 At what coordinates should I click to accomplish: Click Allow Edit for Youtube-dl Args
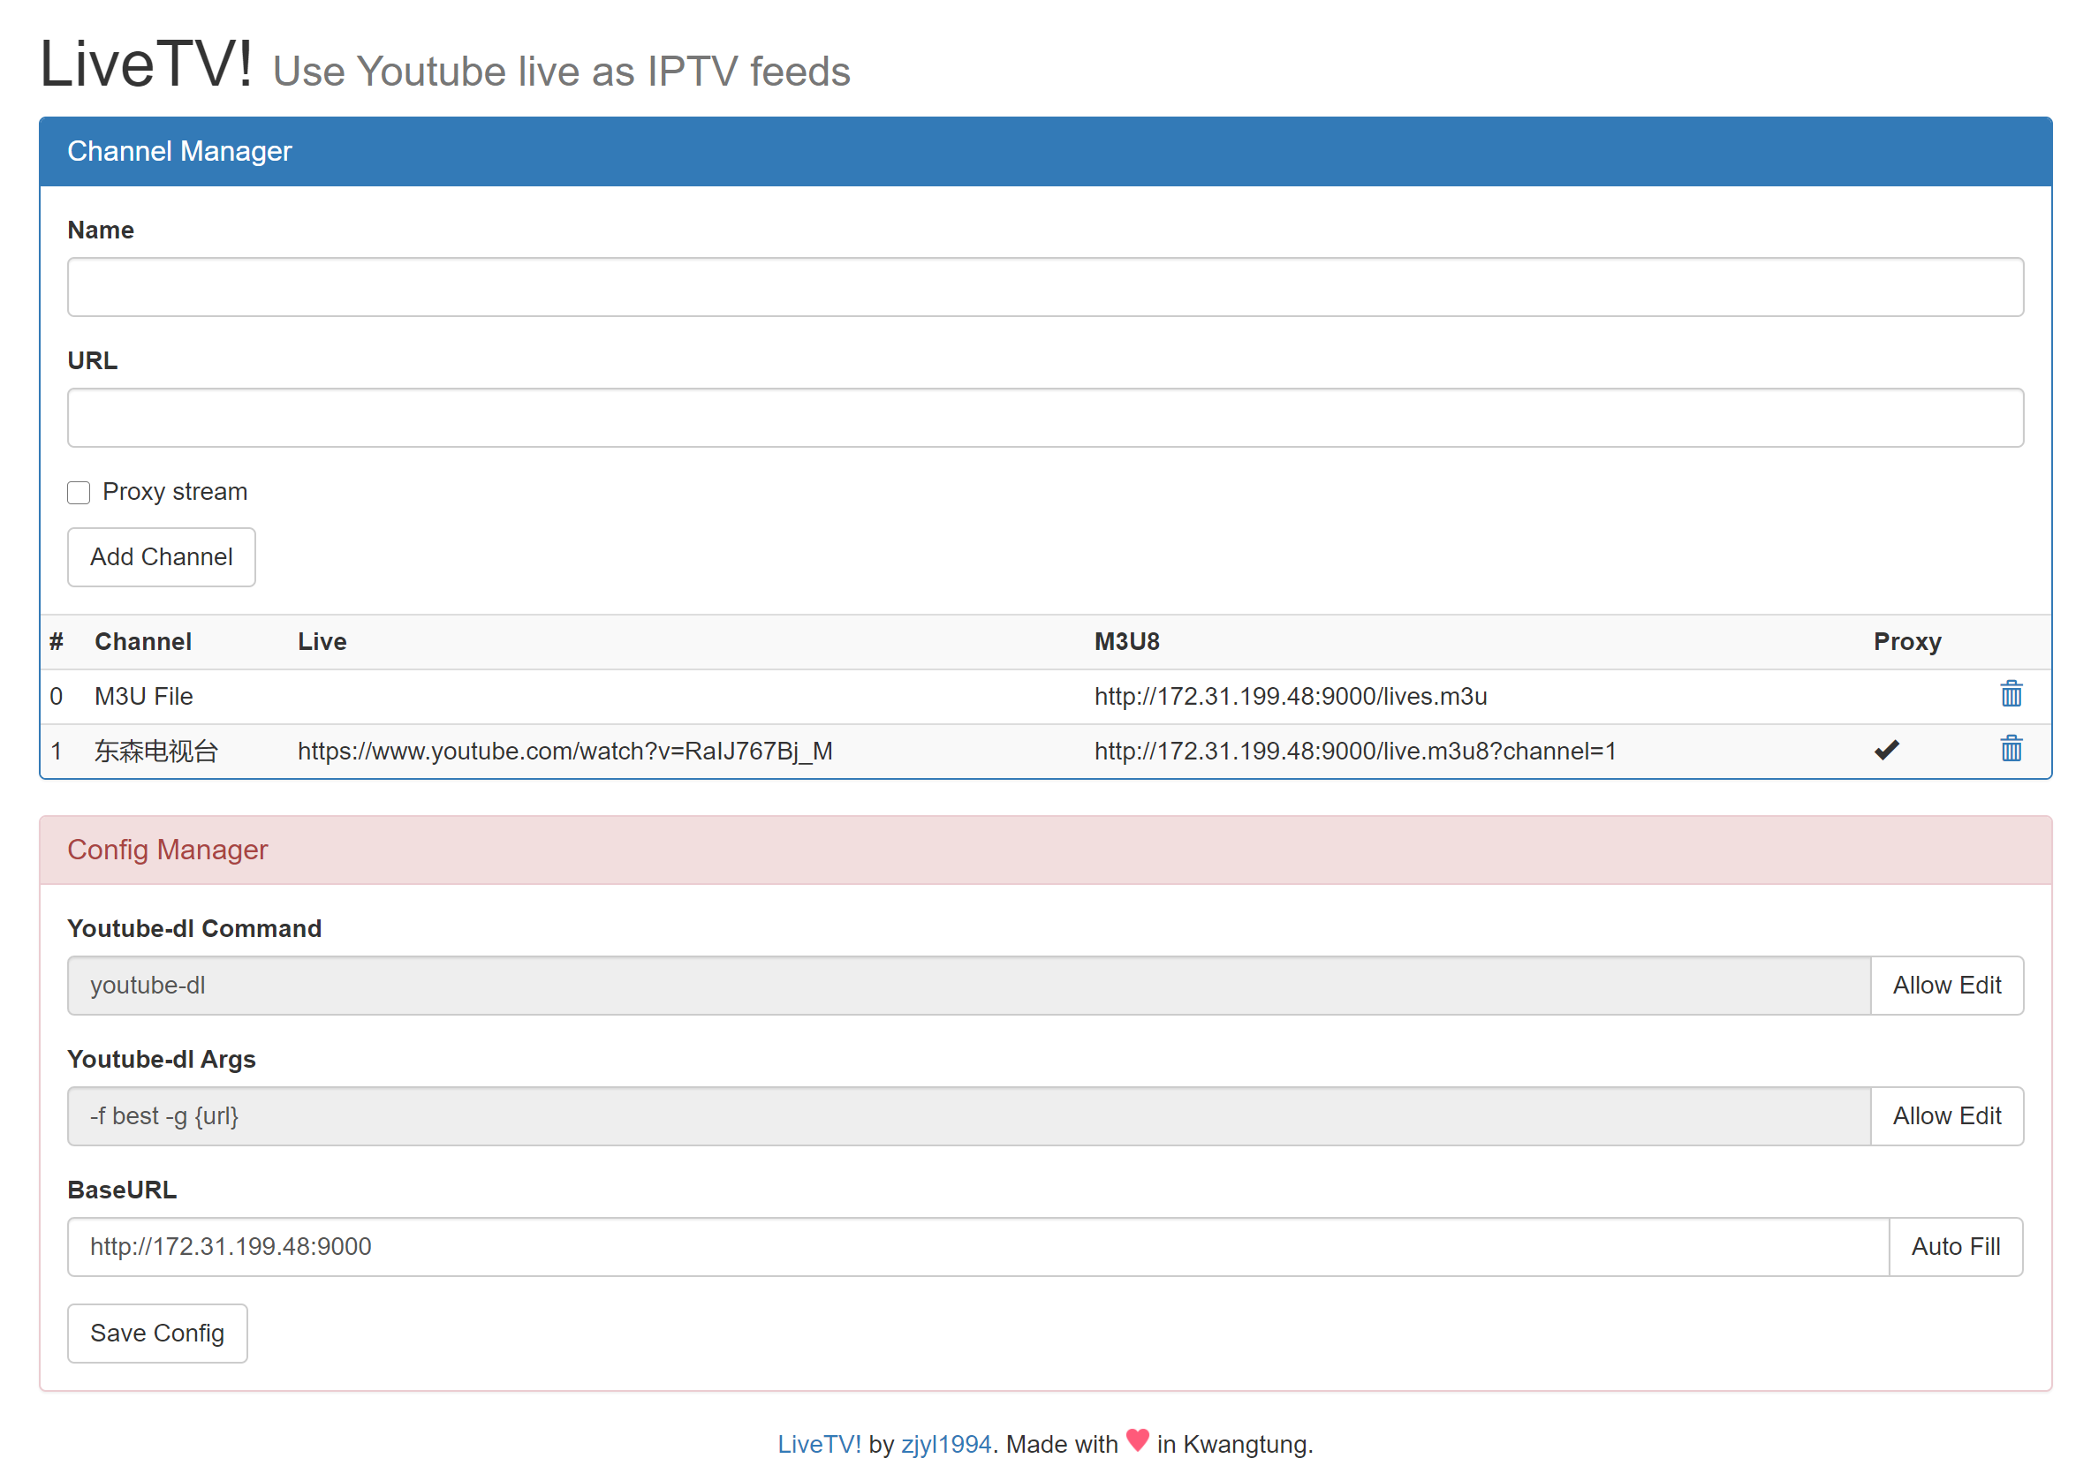pyautogui.click(x=1945, y=1115)
